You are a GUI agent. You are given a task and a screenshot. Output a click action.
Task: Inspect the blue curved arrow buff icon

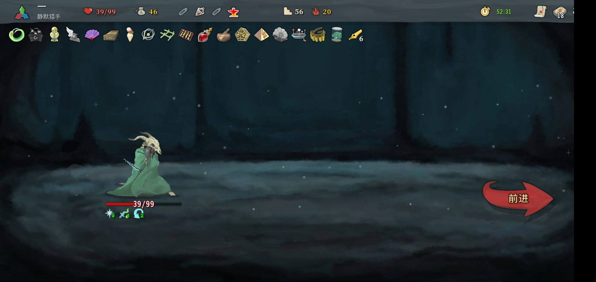[139, 213]
